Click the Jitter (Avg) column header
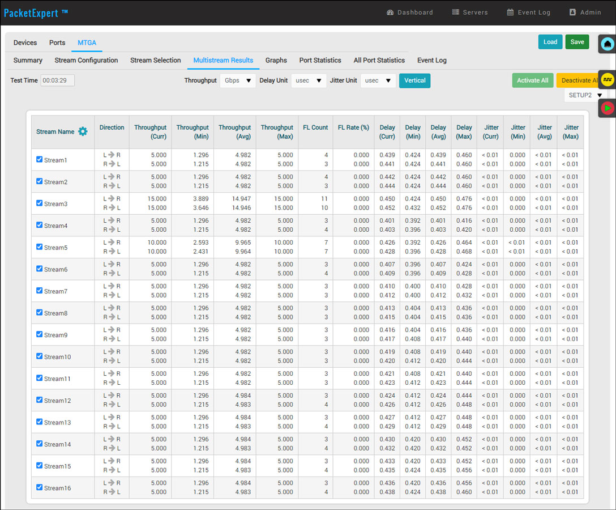Screen dimensions: 616x510 coord(545,131)
